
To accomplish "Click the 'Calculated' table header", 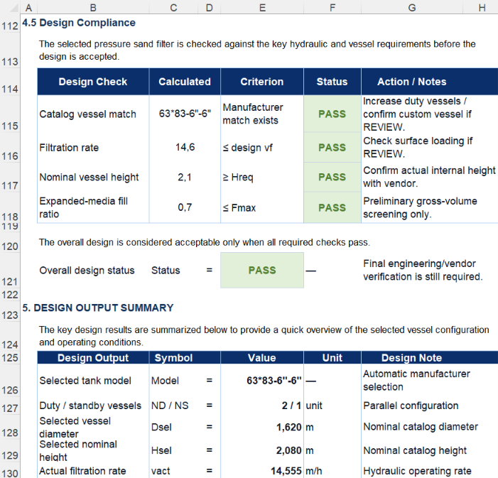I will [185, 82].
